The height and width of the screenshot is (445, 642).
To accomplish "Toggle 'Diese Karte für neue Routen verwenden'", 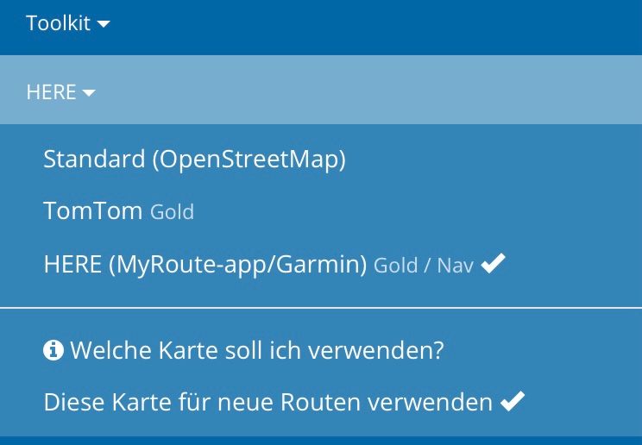I will pos(284,402).
